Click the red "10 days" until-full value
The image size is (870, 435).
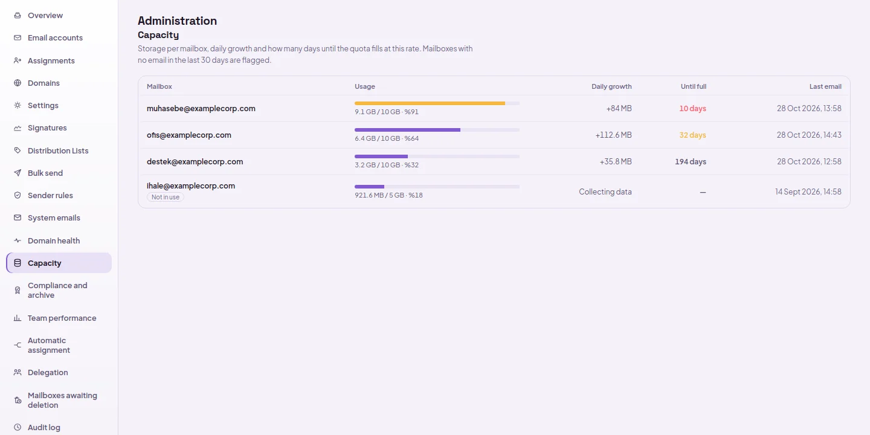click(692, 109)
